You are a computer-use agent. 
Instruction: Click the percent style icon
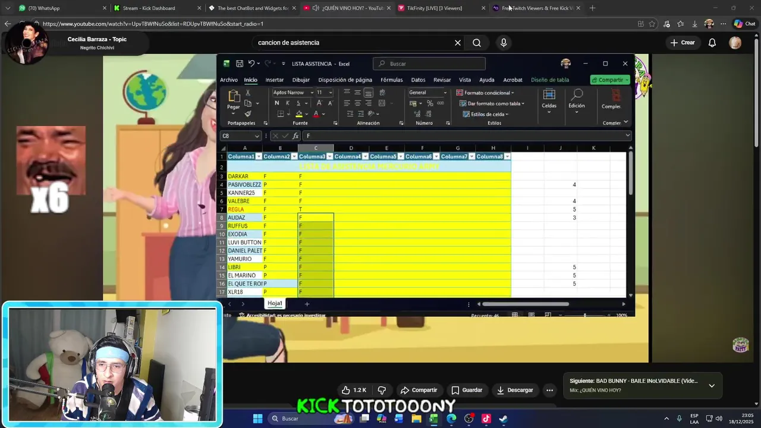coord(430,103)
